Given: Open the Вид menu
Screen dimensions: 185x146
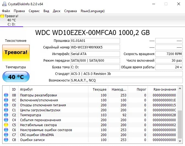Looking at the screenshot, I should click(x=46, y=11).
